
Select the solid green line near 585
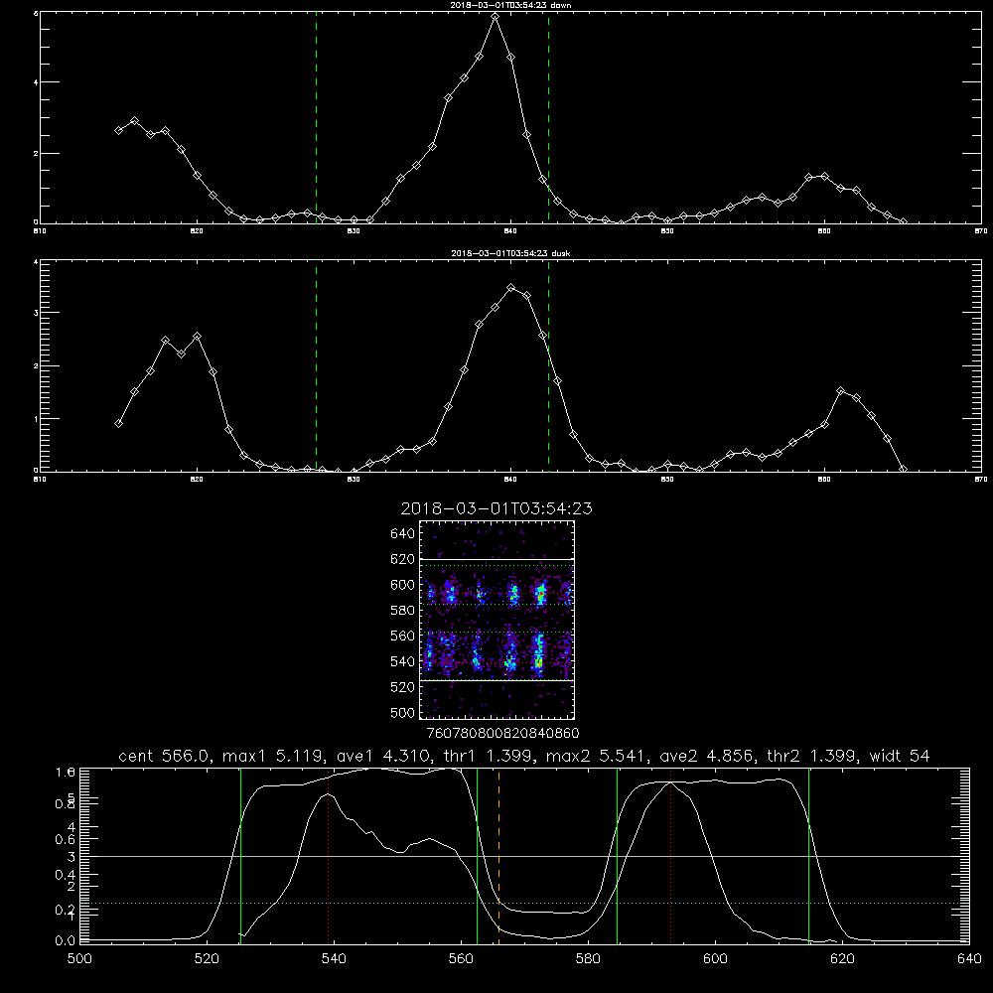[x=618, y=855]
